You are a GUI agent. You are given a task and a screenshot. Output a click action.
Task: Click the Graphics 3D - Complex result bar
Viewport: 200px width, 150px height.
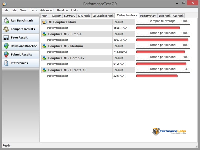(x=161, y=64)
